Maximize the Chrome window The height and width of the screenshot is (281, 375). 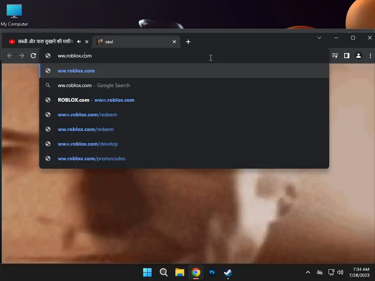click(x=353, y=38)
